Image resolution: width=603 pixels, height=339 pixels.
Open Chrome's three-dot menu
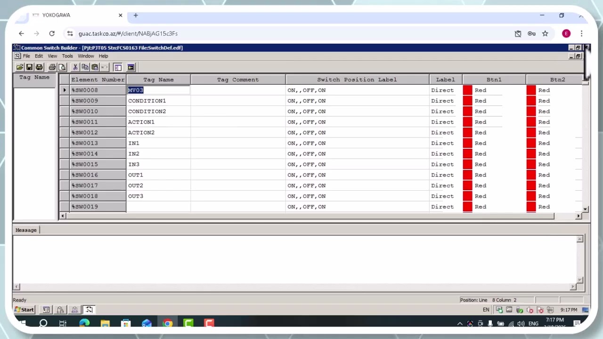[x=581, y=33]
